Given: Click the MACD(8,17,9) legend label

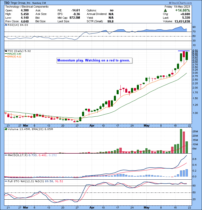Looking at the screenshot, I should click(18, 155).
